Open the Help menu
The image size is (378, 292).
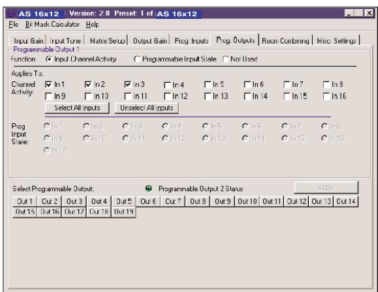click(92, 25)
